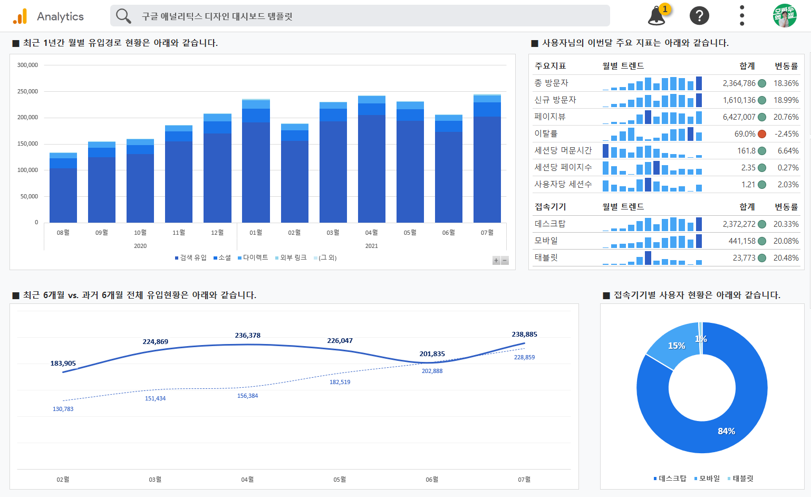This screenshot has width=811, height=497.
Task: Toggle 검색 유입 legend series
Action: [191, 257]
